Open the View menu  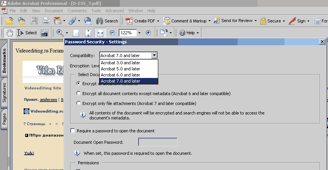(x=36, y=11)
